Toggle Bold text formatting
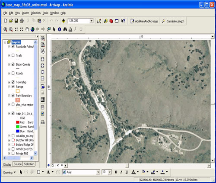 116,172
